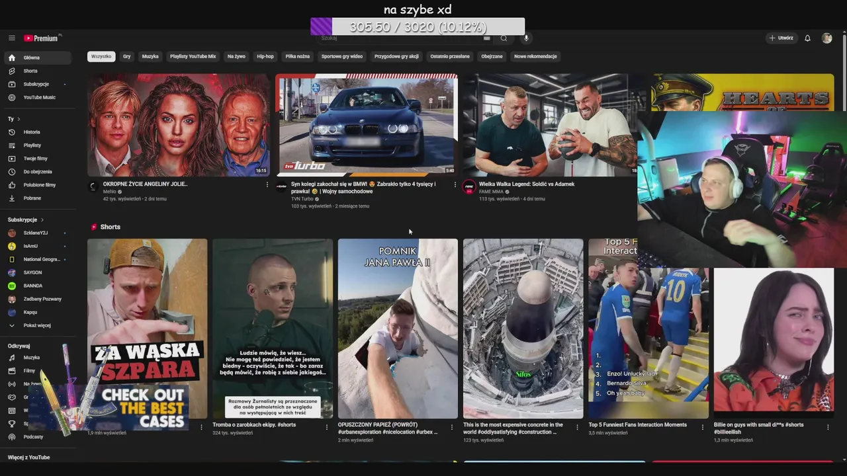
Task: Select Playlisty YouTube Mix chip
Action: click(193, 56)
